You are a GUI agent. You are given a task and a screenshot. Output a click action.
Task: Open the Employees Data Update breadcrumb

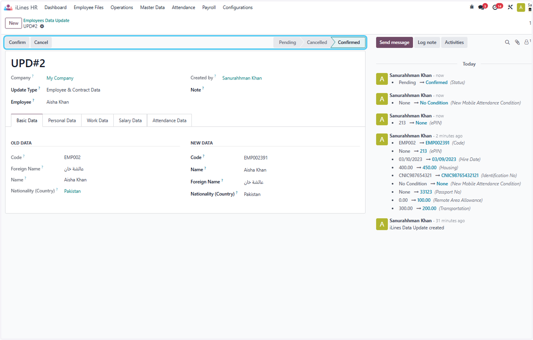(46, 20)
